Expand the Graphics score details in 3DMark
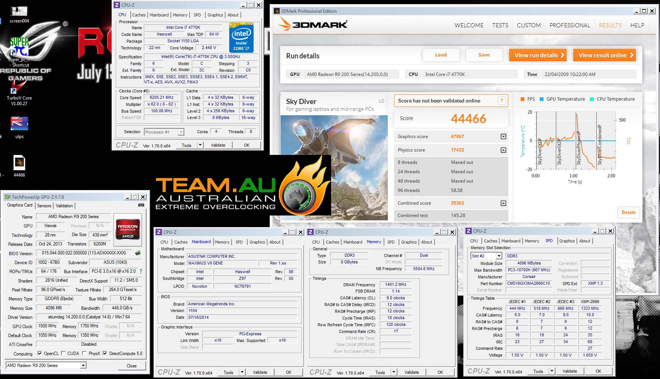Image resolution: width=660 pixels, height=379 pixels. tap(503, 137)
